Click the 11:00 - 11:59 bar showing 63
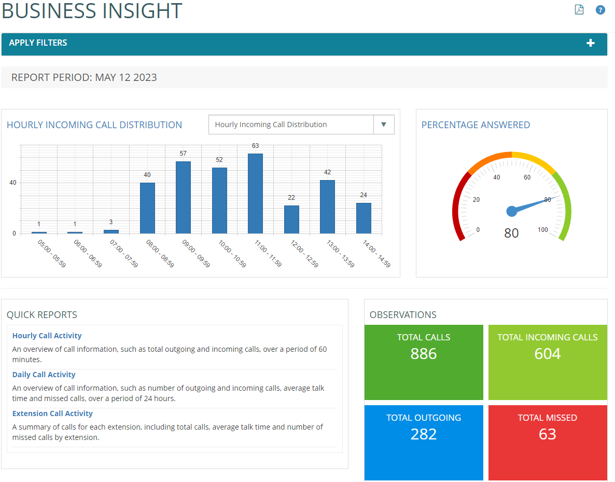The image size is (615, 482). tap(255, 194)
